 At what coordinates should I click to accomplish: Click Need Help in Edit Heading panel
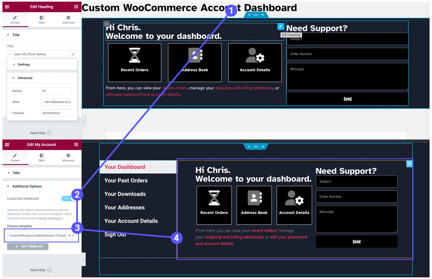41,133
